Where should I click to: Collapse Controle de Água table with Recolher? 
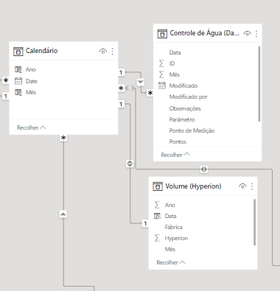pos(175,155)
